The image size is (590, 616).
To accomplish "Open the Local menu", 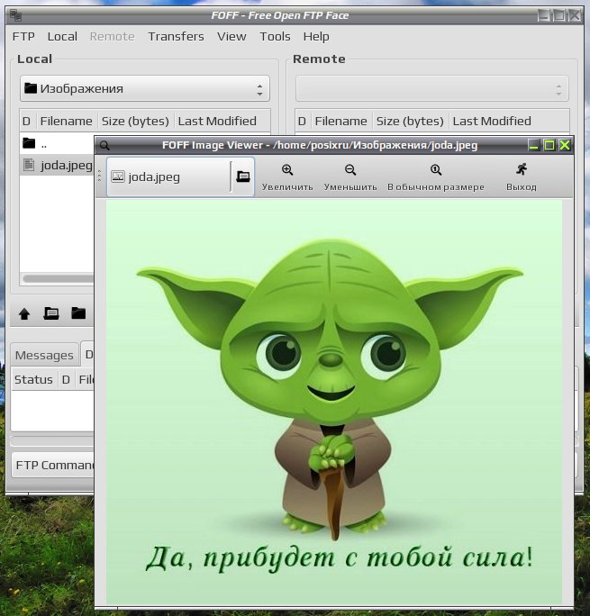I will click(62, 37).
